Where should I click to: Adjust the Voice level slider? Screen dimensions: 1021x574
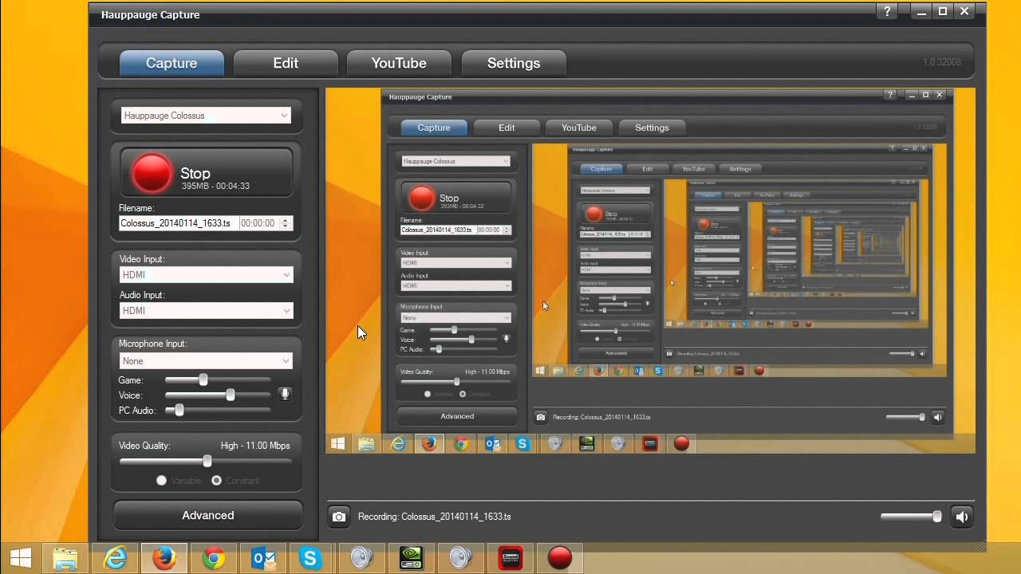pos(231,395)
